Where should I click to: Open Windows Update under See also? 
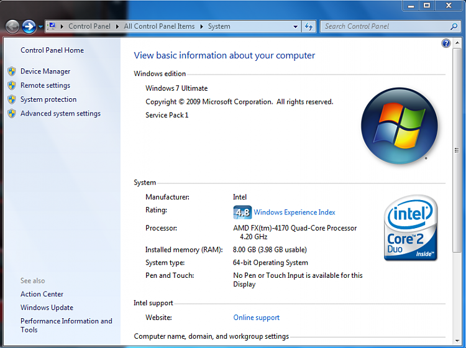tap(47, 308)
